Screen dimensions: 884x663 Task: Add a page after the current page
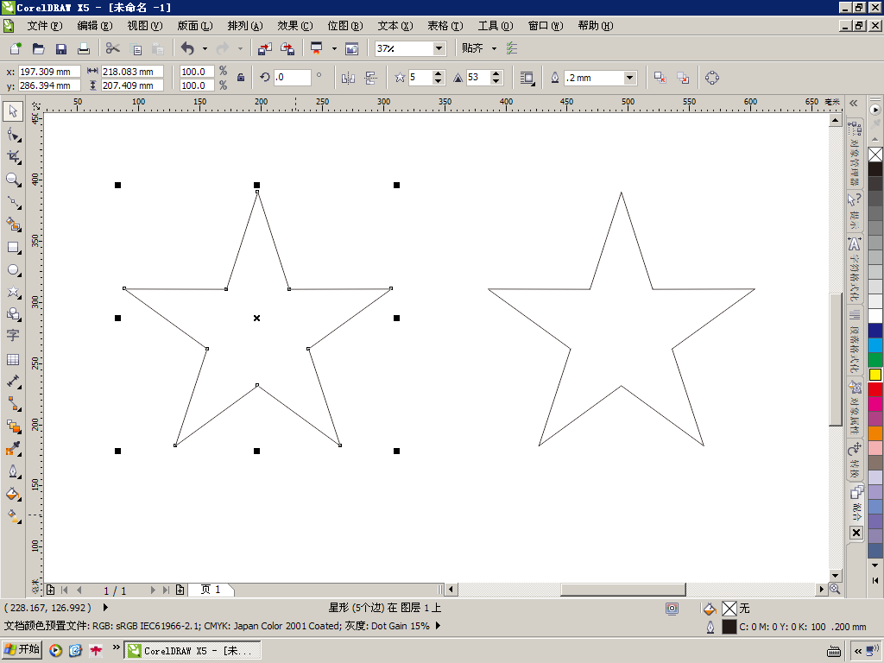tap(180, 590)
